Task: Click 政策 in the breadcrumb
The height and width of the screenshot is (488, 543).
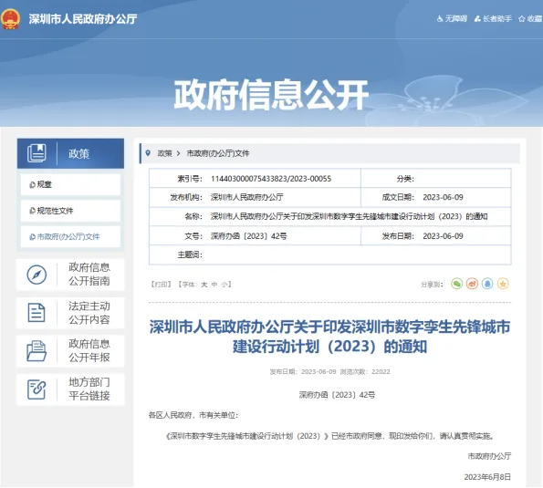Action: (x=165, y=153)
